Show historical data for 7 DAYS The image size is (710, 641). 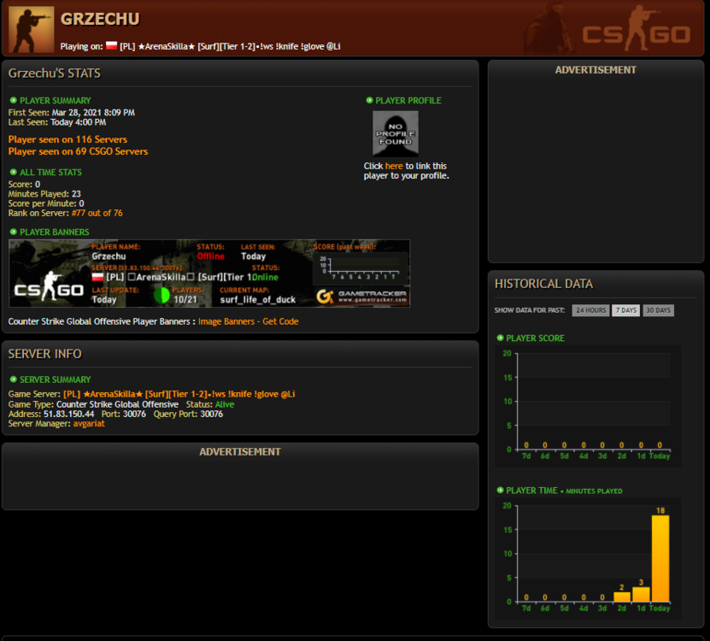(625, 310)
